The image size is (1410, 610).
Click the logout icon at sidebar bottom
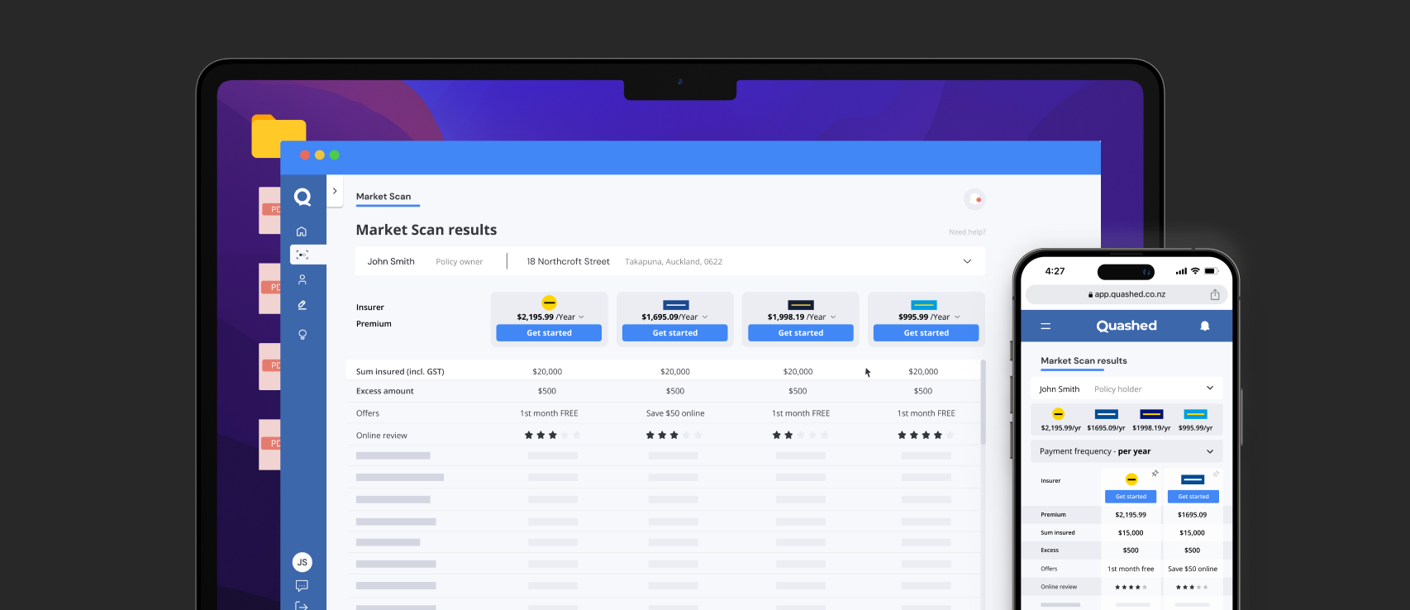tap(302, 606)
